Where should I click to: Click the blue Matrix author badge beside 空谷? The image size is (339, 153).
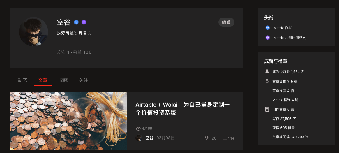click(x=76, y=22)
